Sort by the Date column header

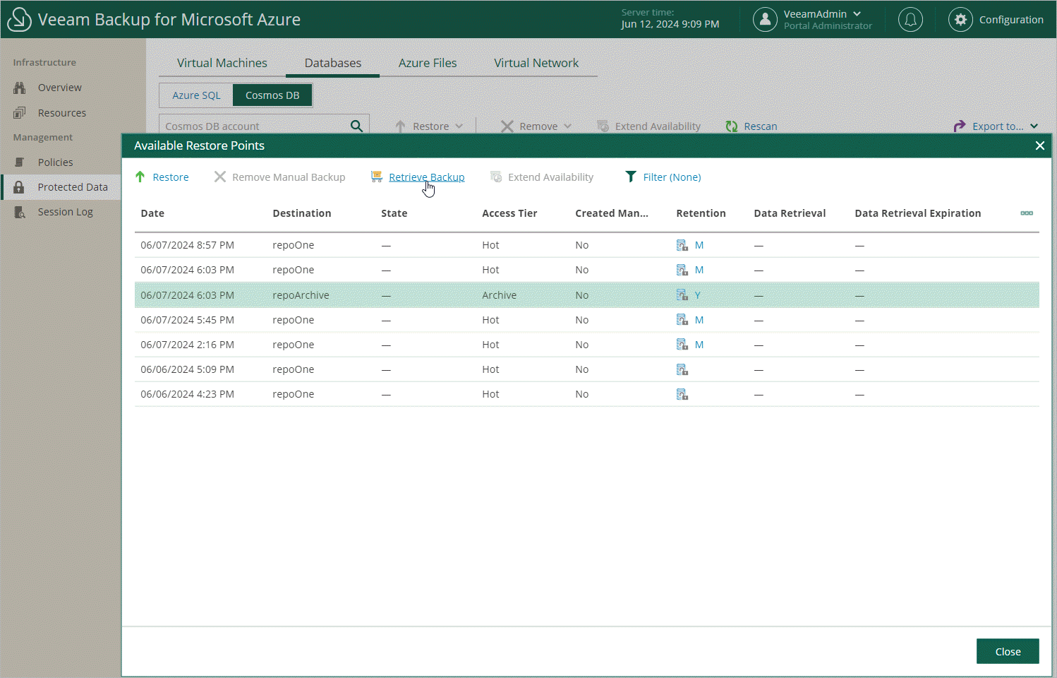(x=152, y=213)
